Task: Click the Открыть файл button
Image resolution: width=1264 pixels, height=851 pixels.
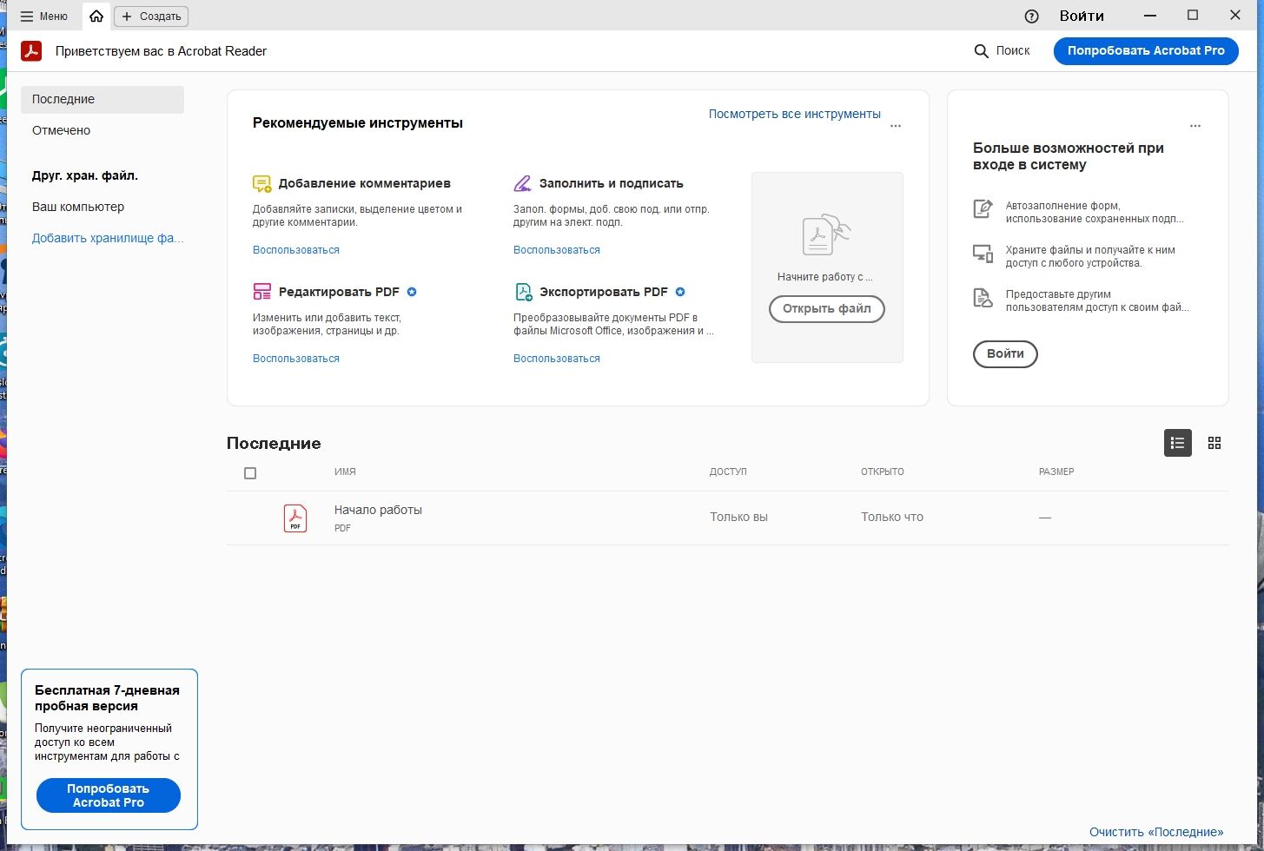Action: pos(827,309)
